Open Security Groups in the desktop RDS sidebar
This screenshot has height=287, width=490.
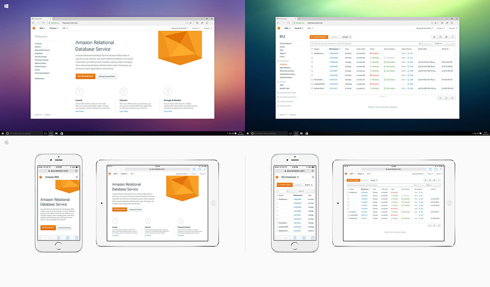point(41,56)
